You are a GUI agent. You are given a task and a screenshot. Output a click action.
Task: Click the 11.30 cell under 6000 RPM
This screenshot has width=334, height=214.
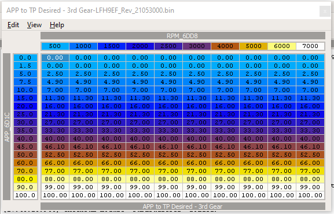tap(282, 98)
